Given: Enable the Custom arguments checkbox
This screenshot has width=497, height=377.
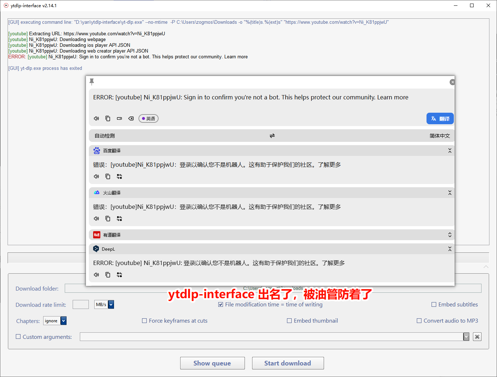Looking at the screenshot, I should pyautogui.click(x=18, y=337).
